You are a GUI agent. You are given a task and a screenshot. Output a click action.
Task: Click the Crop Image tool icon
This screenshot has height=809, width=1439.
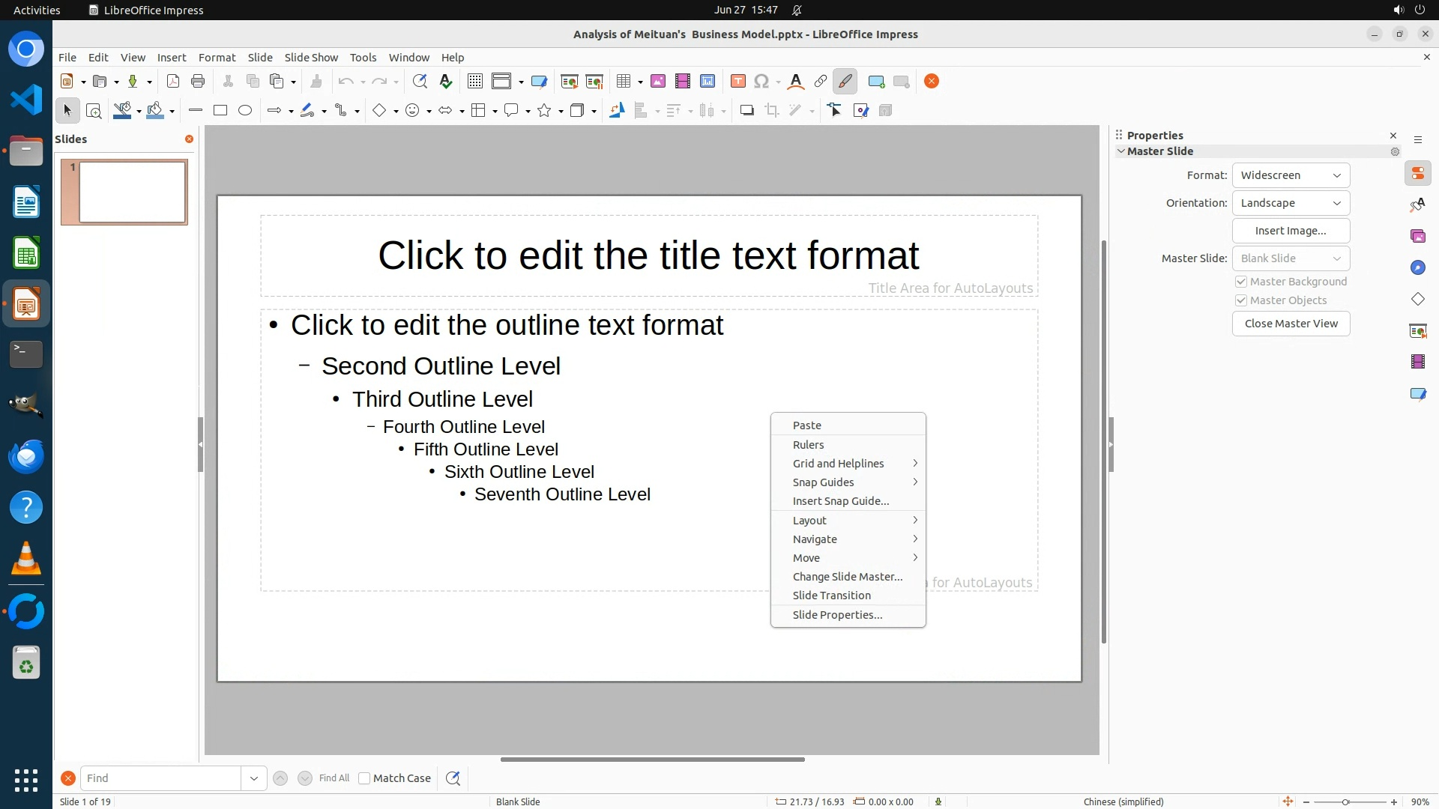[x=771, y=111]
